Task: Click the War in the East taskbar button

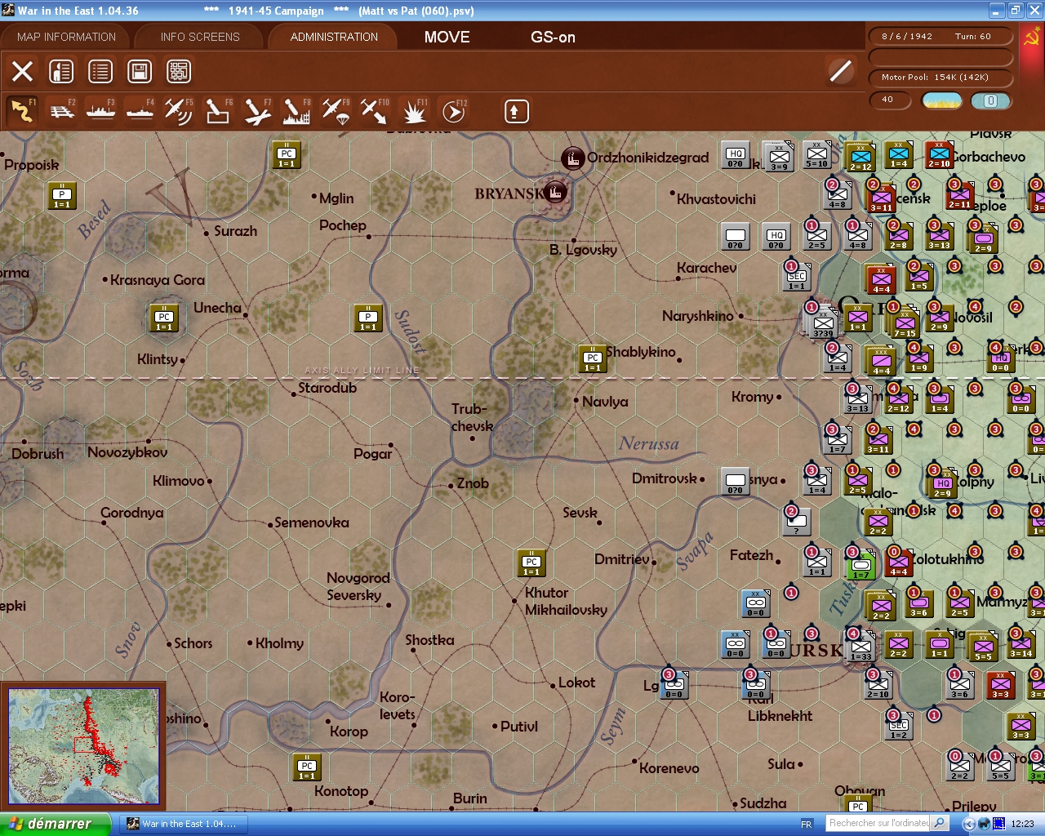Action: tap(185, 824)
